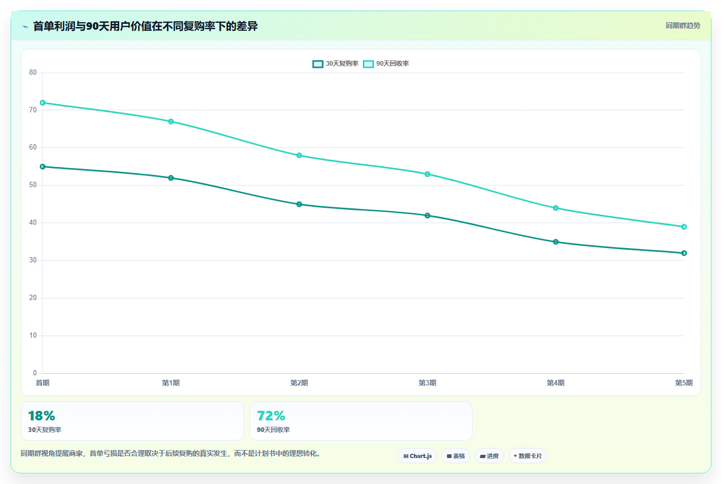Toggle the 30天复购率 legend swatch

pyautogui.click(x=318, y=64)
